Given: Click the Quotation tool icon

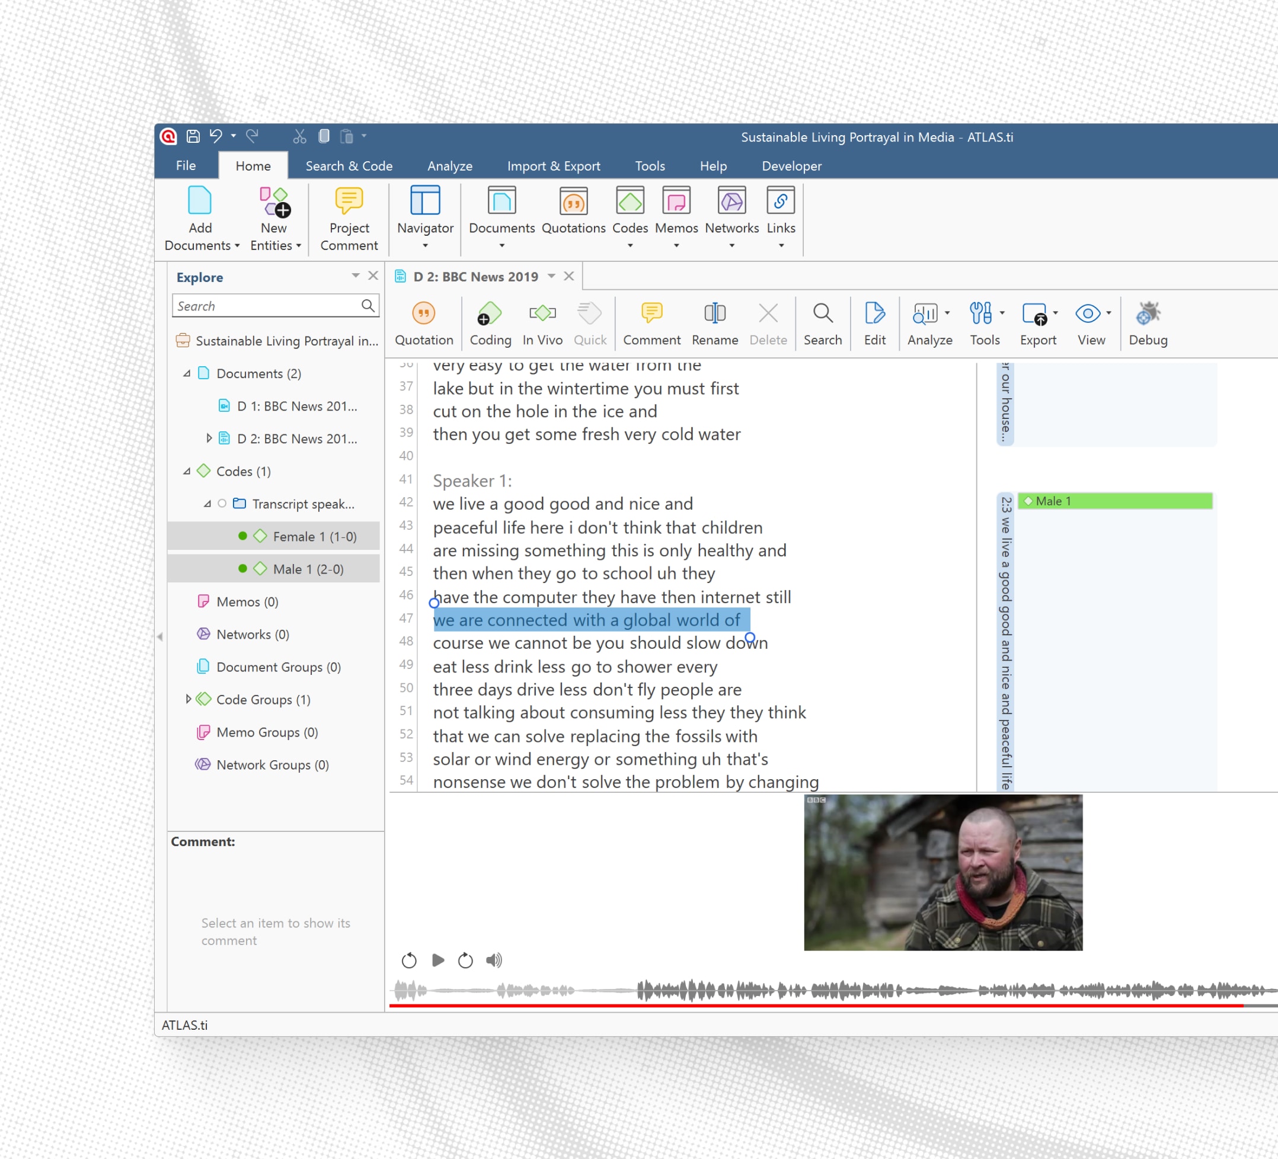Looking at the screenshot, I should [423, 313].
